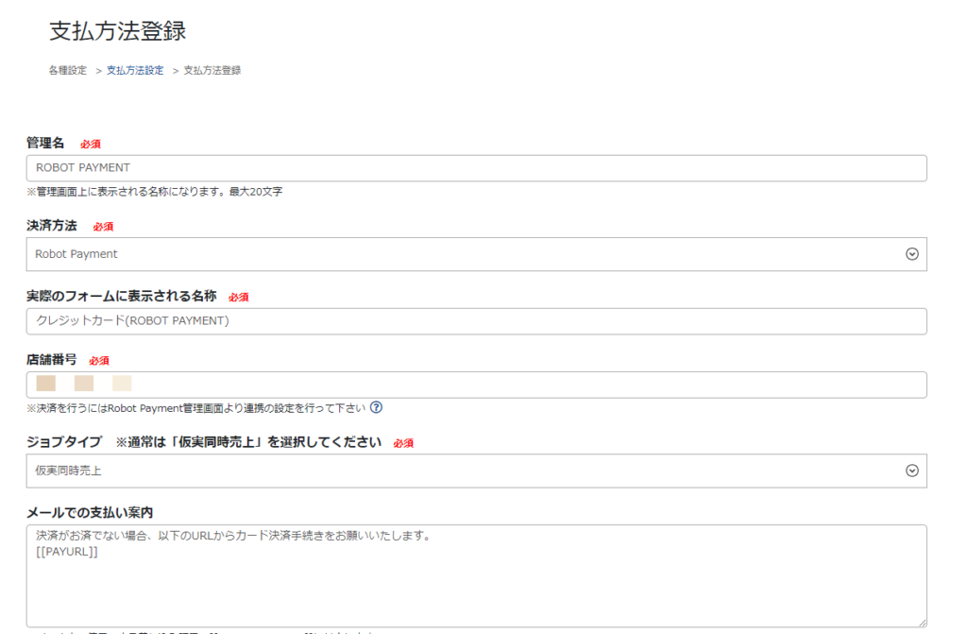Click the 店舗番号 field label
Image resolution: width=967 pixels, height=634 pixels.
(52, 360)
